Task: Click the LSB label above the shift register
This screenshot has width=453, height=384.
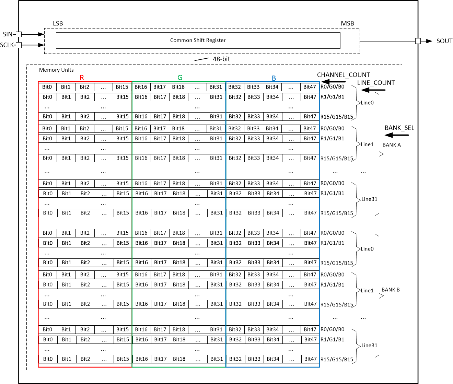Action: 58,23
